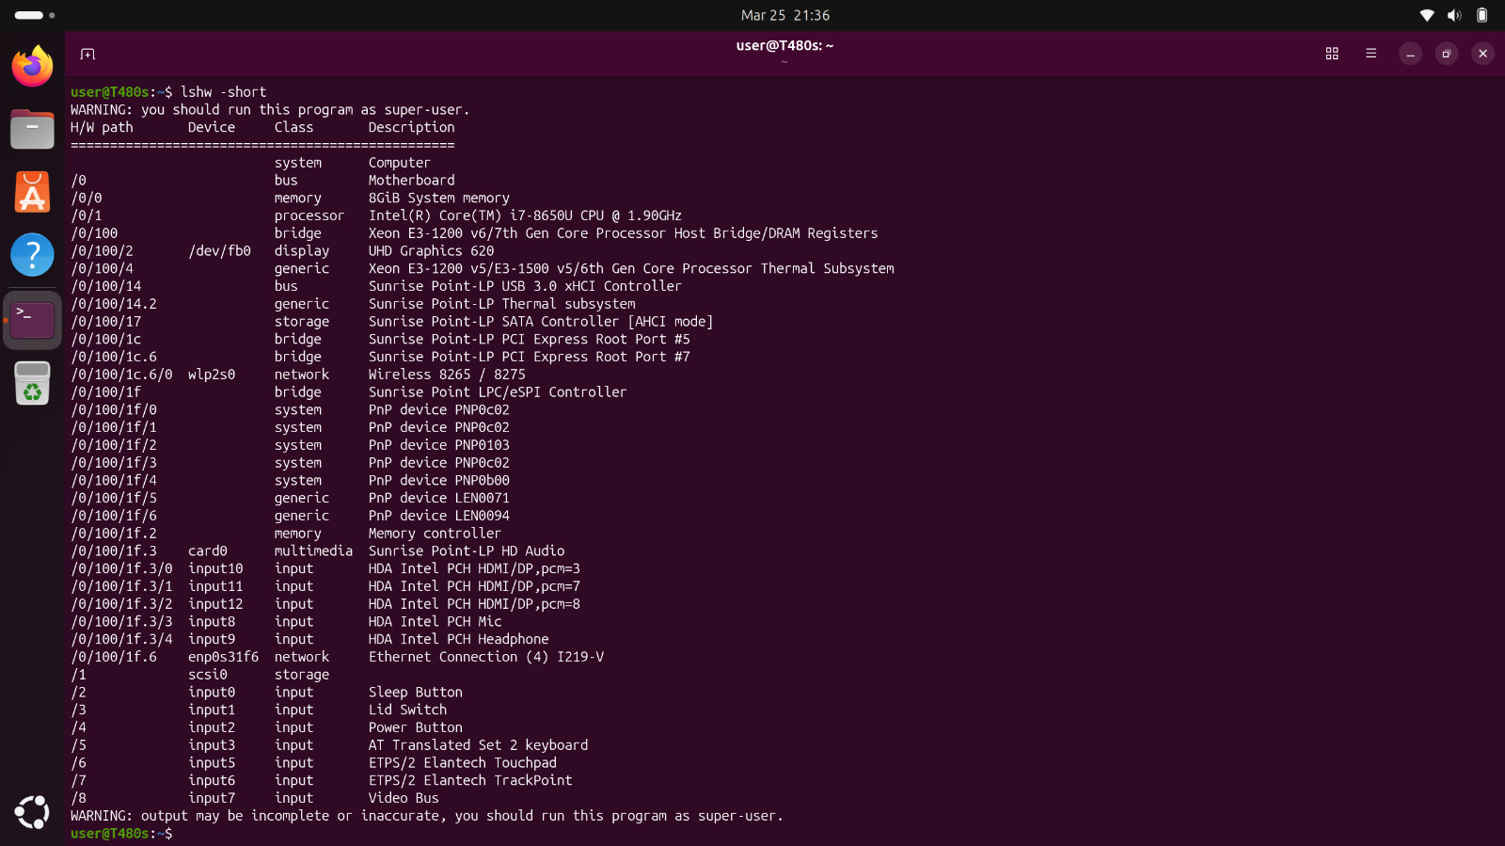1505x846 pixels.
Task: Open the Files manager from dock
Action: click(32, 129)
